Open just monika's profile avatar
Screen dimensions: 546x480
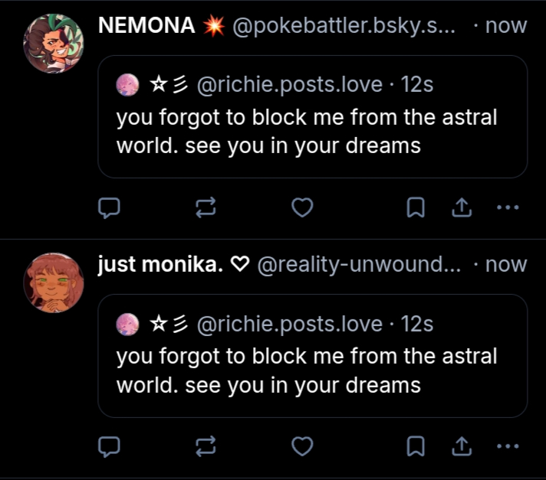[54, 282]
